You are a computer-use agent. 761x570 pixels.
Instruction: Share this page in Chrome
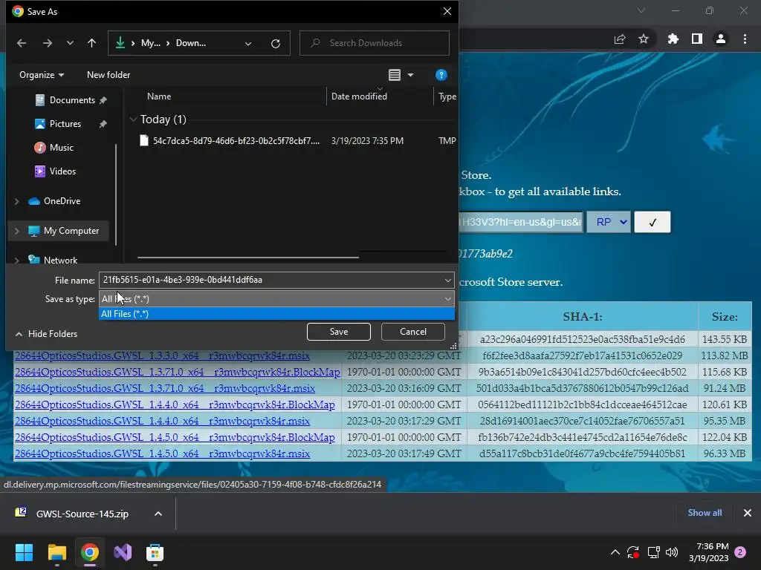[x=620, y=39]
